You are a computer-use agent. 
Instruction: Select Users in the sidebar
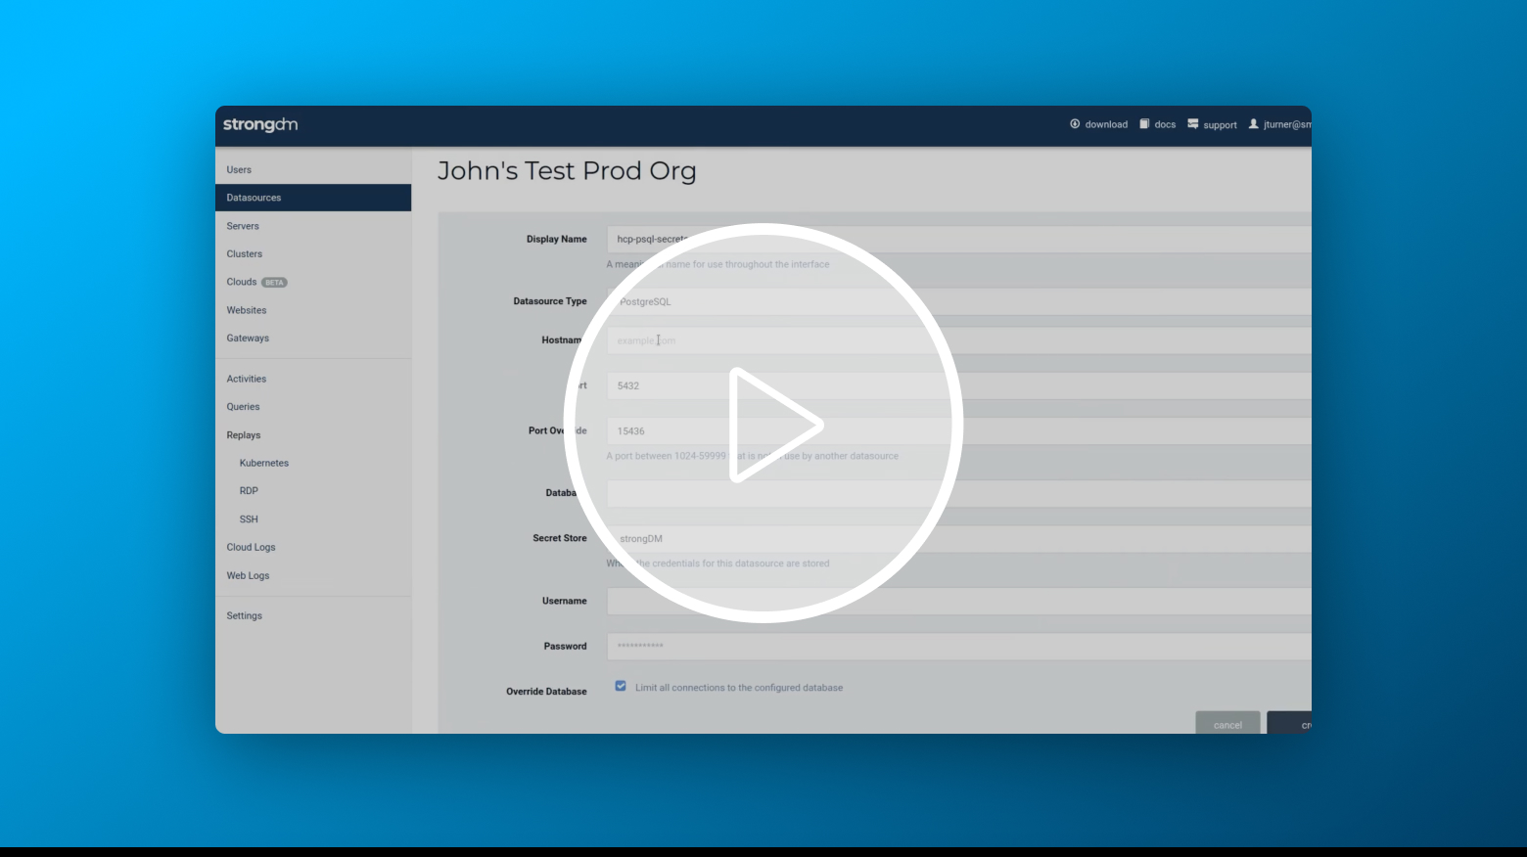click(x=239, y=169)
